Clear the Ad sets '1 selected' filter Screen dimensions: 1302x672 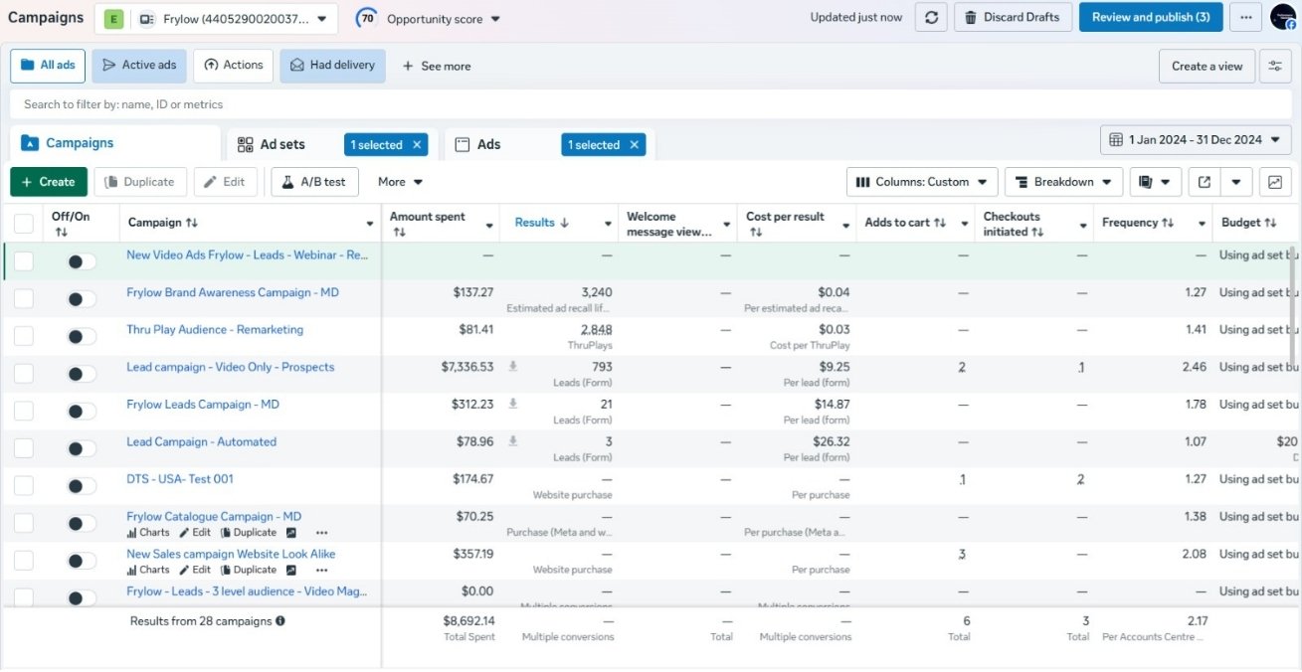(417, 145)
